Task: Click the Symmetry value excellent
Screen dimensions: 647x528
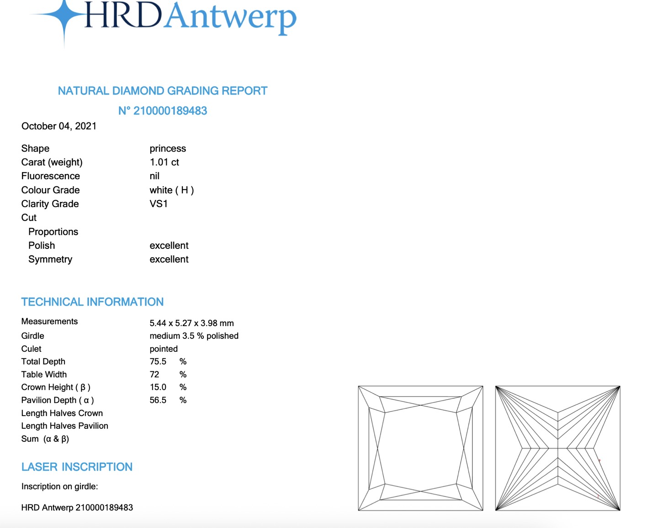Action: 169,259
